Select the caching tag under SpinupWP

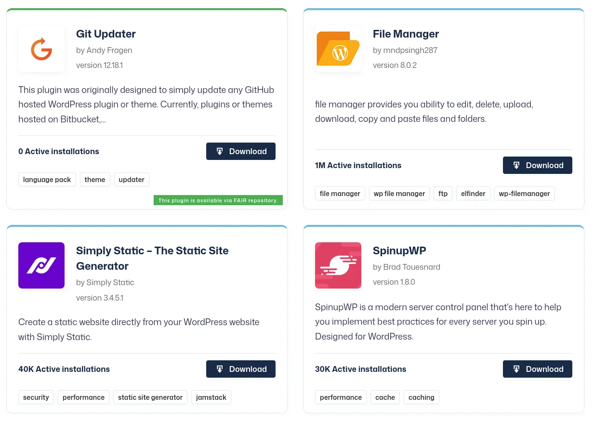[421, 397]
